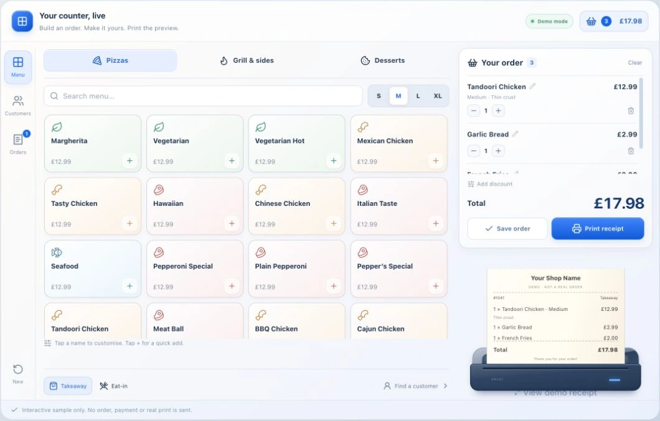Select size XL

click(x=438, y=96)
